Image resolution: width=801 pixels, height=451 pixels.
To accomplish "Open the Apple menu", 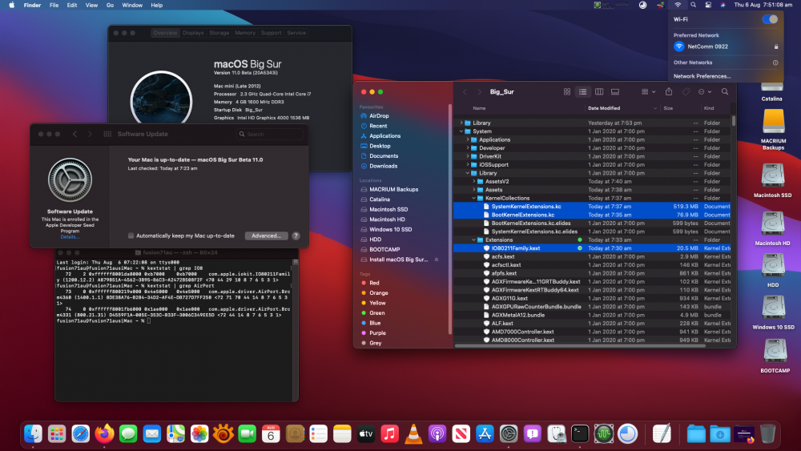I will tap(12, 5).
